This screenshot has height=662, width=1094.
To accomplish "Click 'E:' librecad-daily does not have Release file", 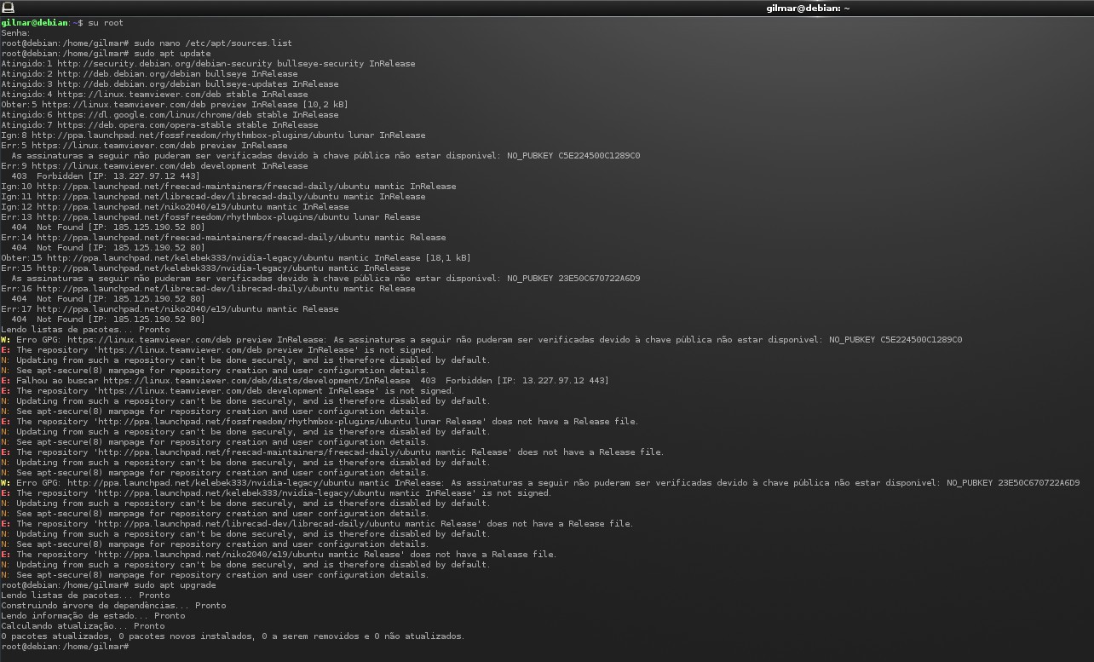I will click(x=317, y=523).
